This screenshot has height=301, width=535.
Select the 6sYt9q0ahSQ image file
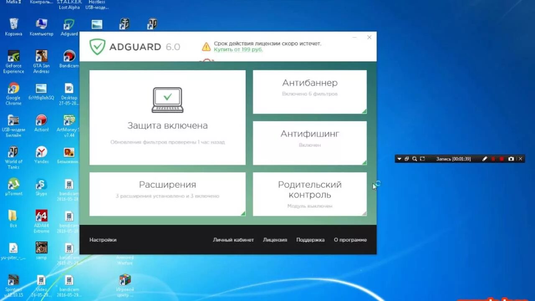[41, 91]
